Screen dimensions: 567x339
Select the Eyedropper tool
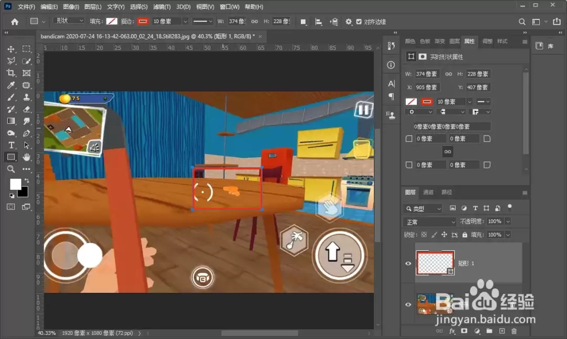[11, 86]
